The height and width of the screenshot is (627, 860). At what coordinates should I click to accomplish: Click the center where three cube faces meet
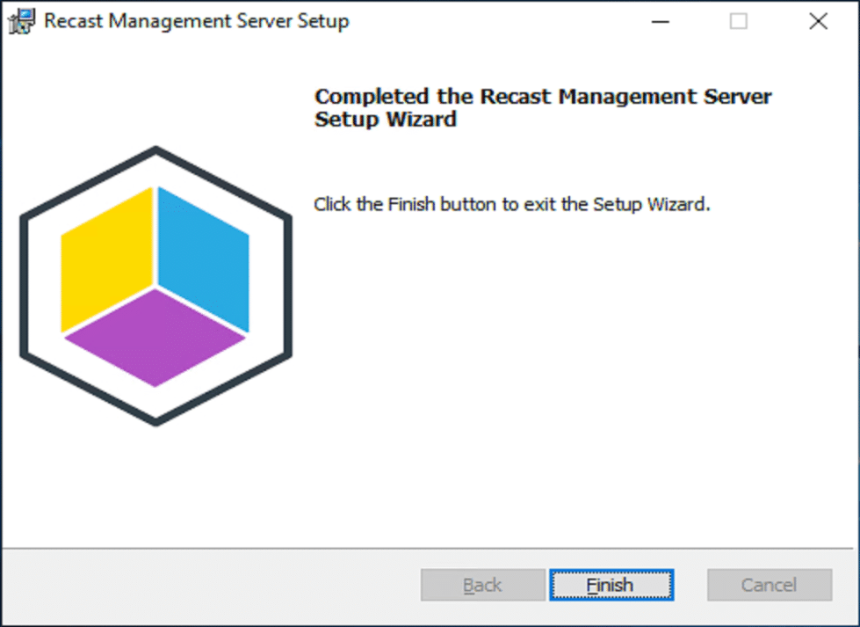(x=155, y=287)
